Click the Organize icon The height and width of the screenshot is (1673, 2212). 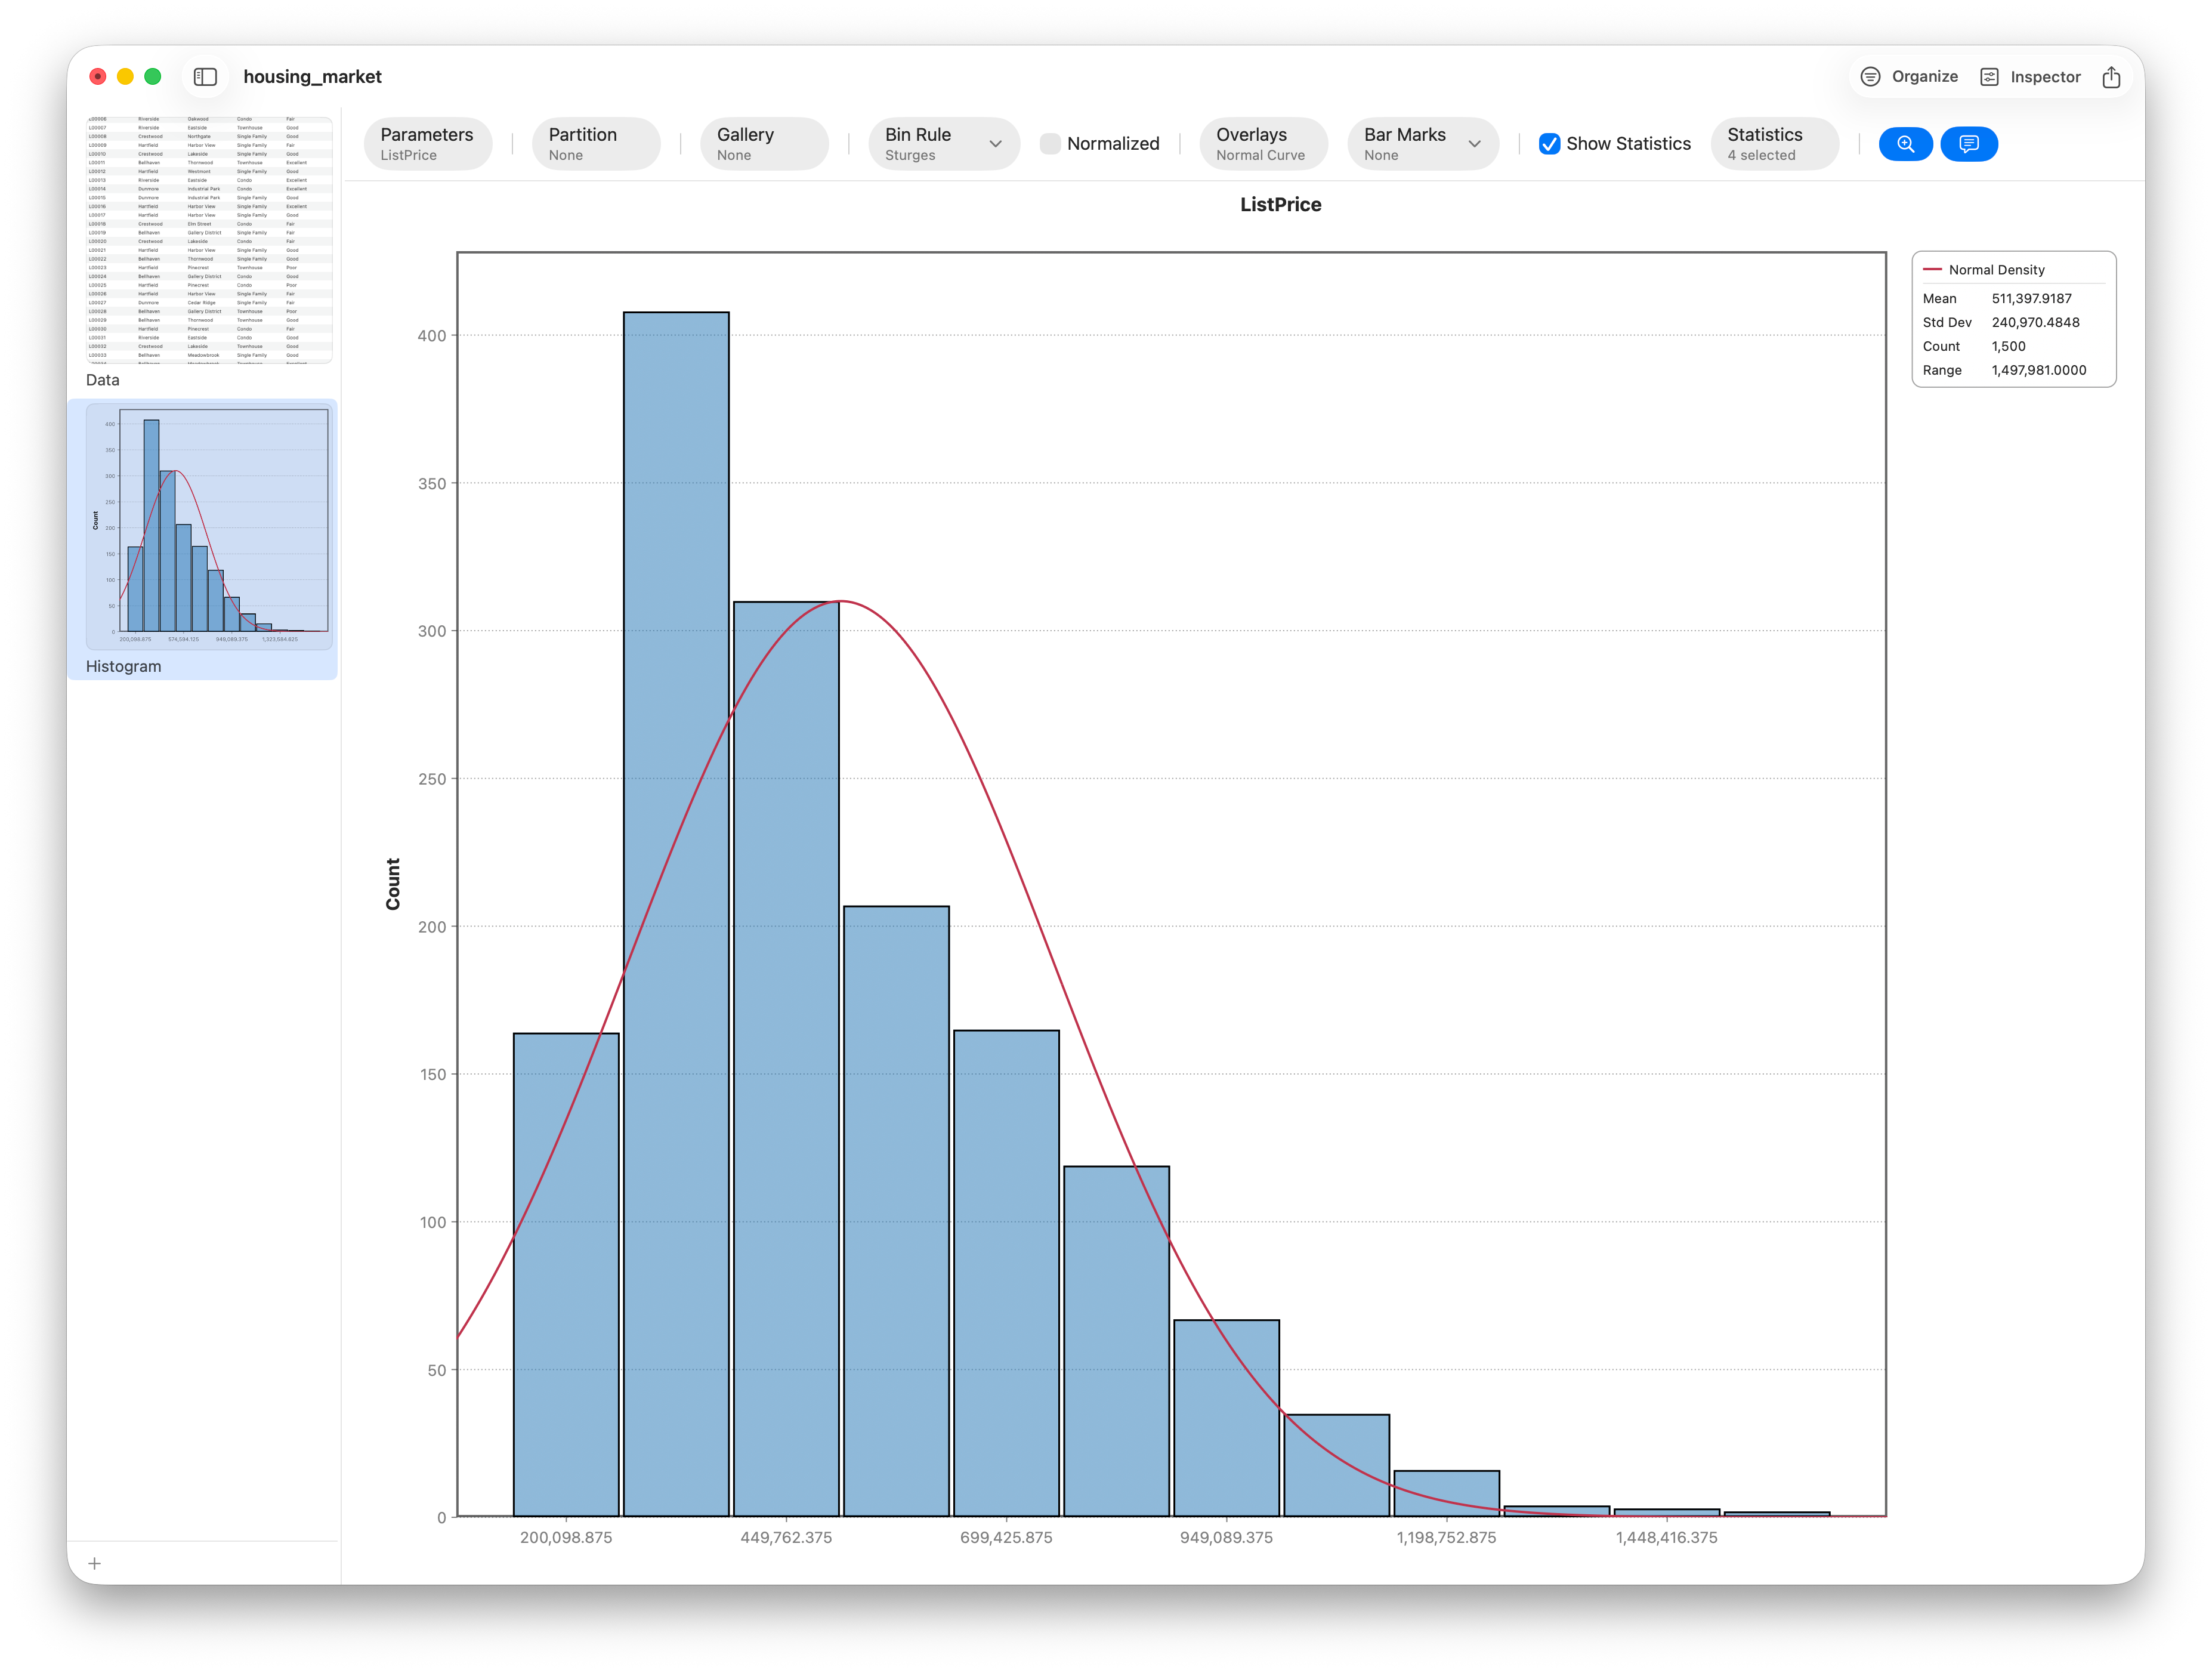(1869, 77)
